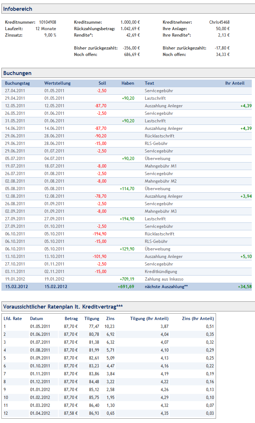Screen dimensions: 255x423
Task: Click the Soll column header
Action: tap(102, 83)
